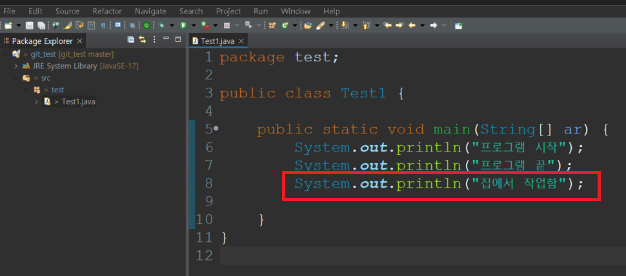This screenshot has height=276, width=626.
Task: Click Collapse All in Package Explorer
Action: click(x=130, y=39)
